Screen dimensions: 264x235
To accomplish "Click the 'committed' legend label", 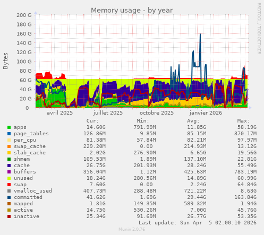I will pyautogui.click(x=28, y=197).
